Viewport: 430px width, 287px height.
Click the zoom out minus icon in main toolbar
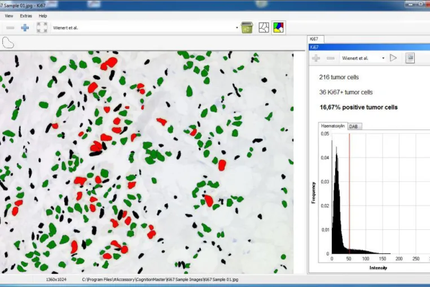tap(10, 28)
